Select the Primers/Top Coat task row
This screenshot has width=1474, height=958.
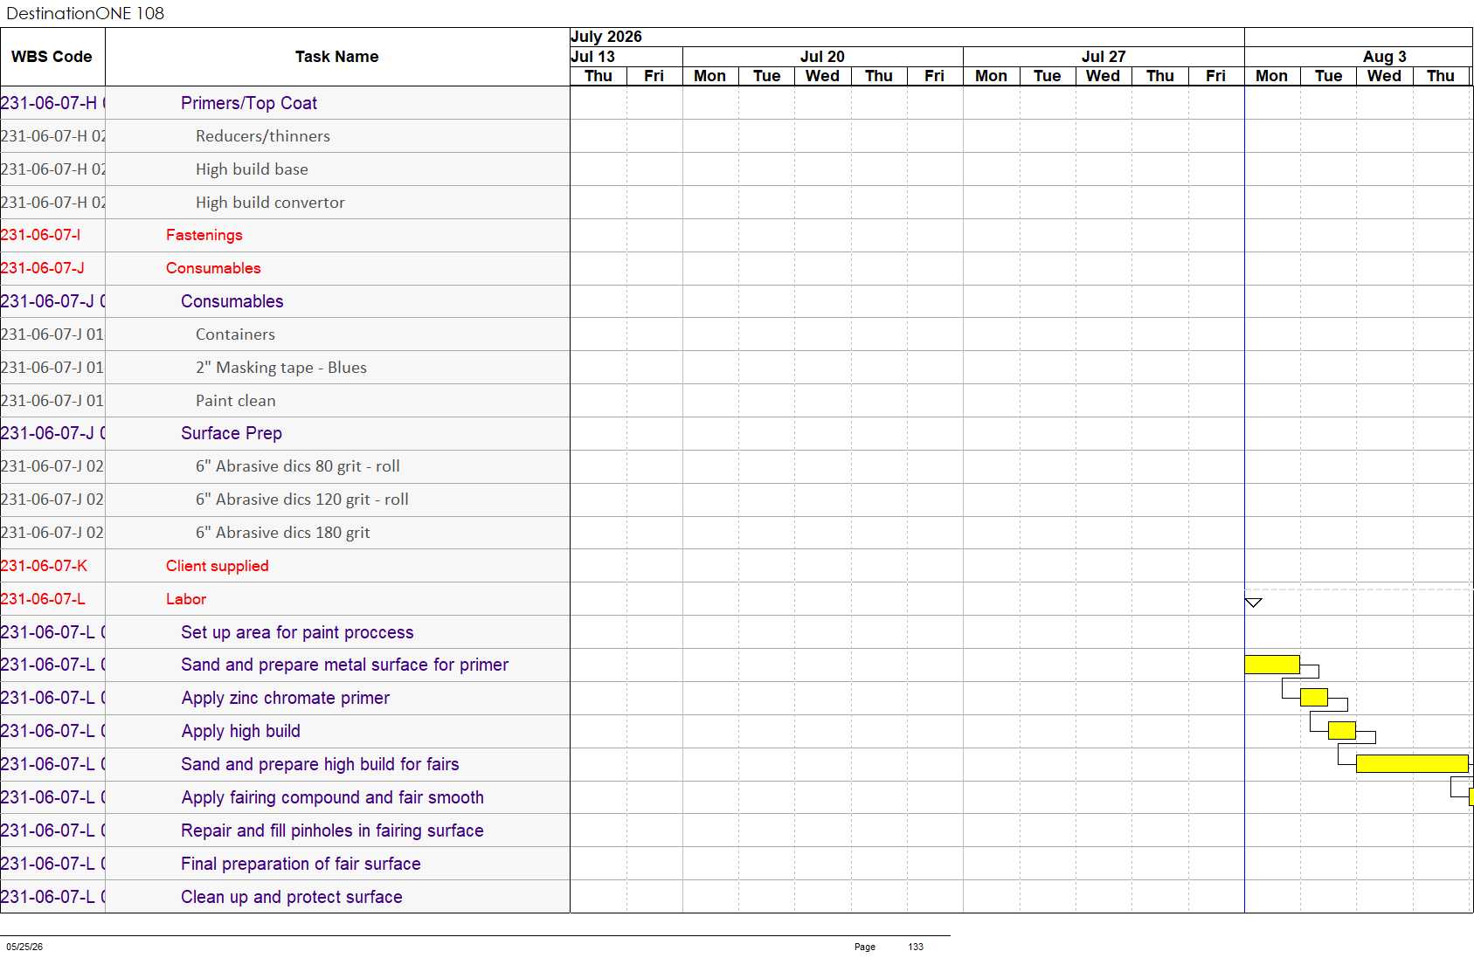pos(249,103)
